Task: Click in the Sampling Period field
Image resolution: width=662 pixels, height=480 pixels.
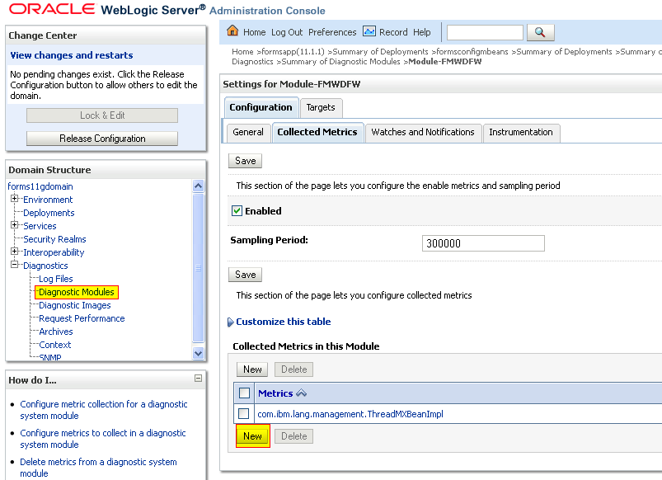Action: [483, 243]
